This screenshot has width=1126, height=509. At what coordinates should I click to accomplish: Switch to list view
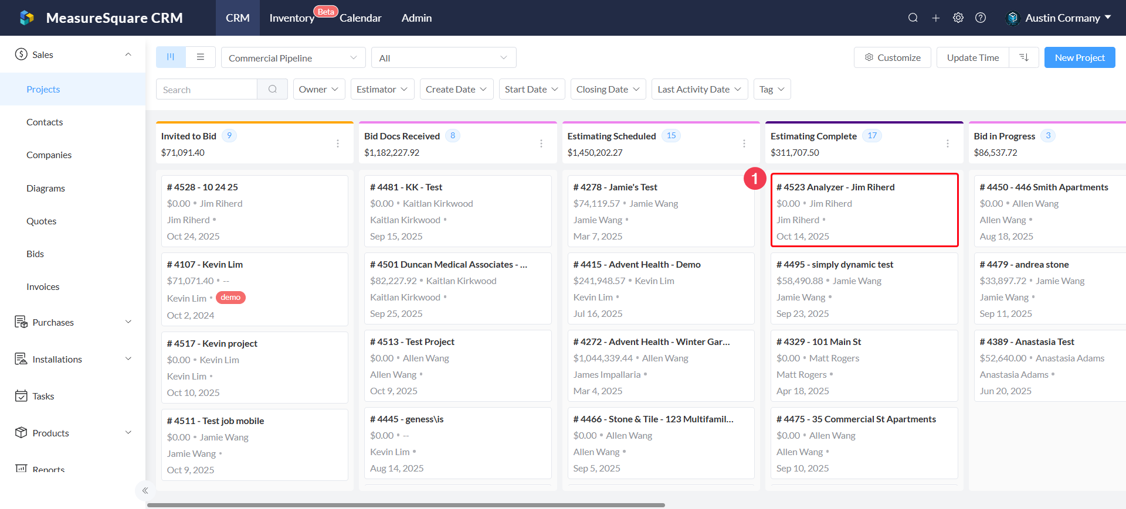(201, 57)
